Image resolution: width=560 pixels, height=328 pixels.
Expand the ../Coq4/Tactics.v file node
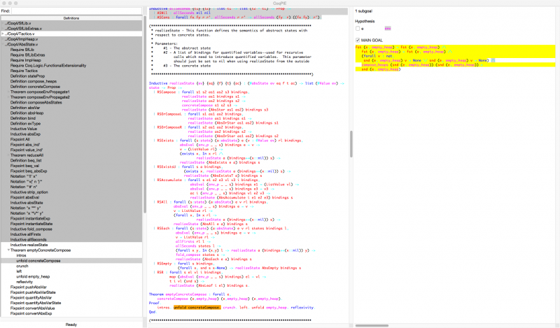coord(3,34)
